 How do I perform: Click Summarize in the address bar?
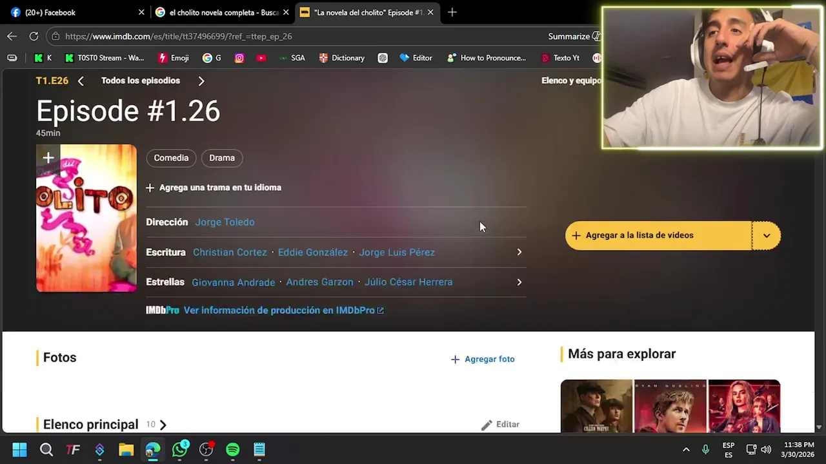[x=574, y=37]
